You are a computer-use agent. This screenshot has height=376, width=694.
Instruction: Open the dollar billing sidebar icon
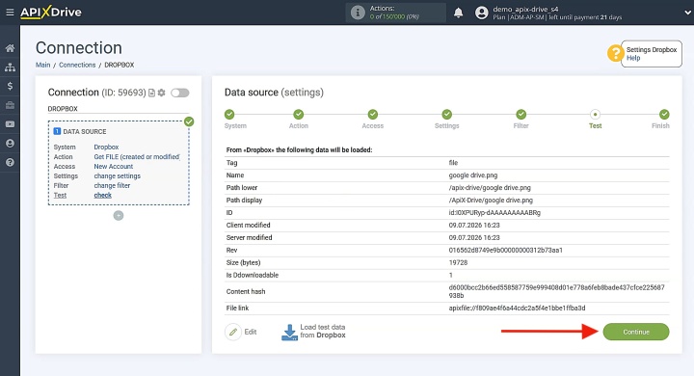[x=10, y=86]
